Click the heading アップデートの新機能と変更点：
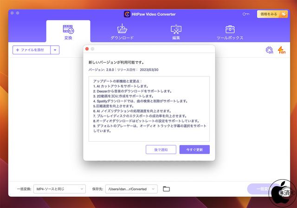 pyautogui.click(x=117, y=81)
